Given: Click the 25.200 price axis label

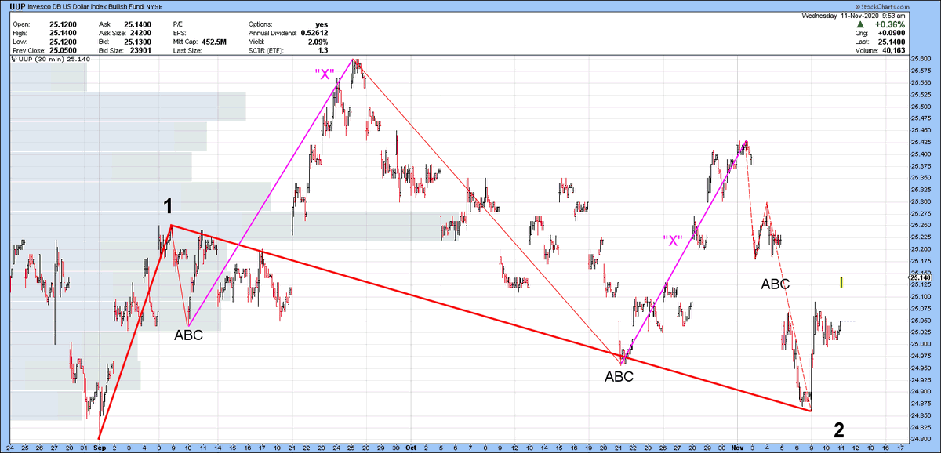Looking at the screenshot, I should pos(922,248).
